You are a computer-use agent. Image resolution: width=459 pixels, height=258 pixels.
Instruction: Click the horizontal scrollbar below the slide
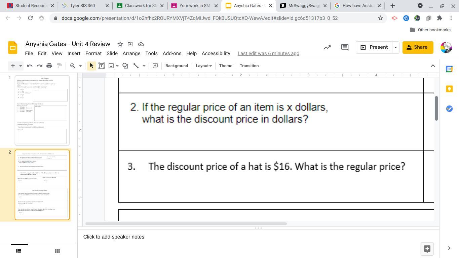click(186, 224)
